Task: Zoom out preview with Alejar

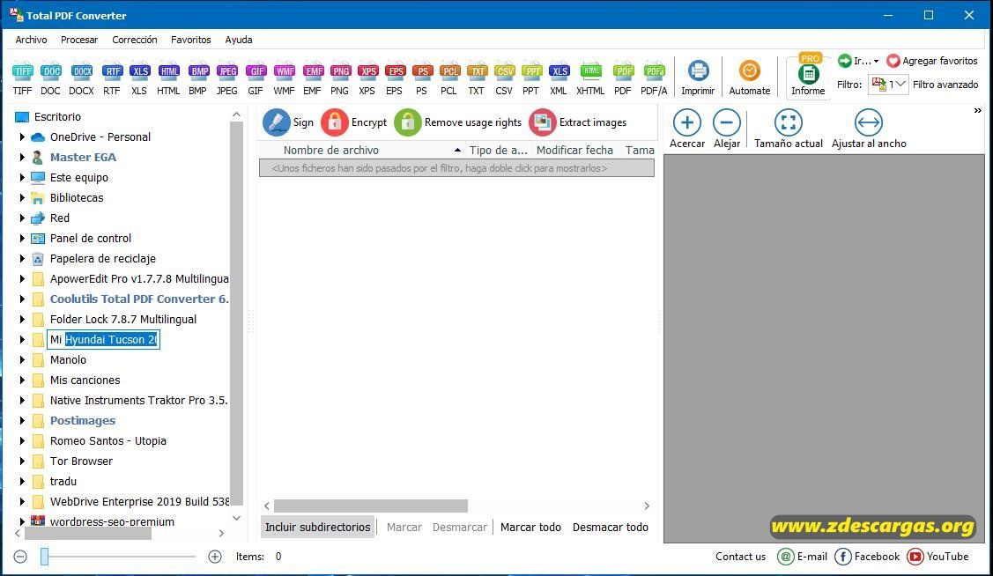Action: [x=727, y=129]
